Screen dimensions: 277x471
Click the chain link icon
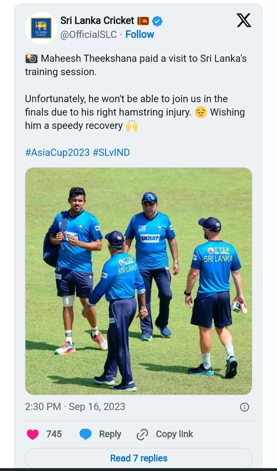142,434
